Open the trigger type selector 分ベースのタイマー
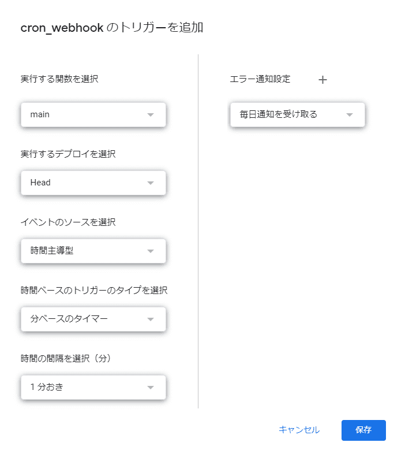Screen dimensions: 405x461 point(87,319)
